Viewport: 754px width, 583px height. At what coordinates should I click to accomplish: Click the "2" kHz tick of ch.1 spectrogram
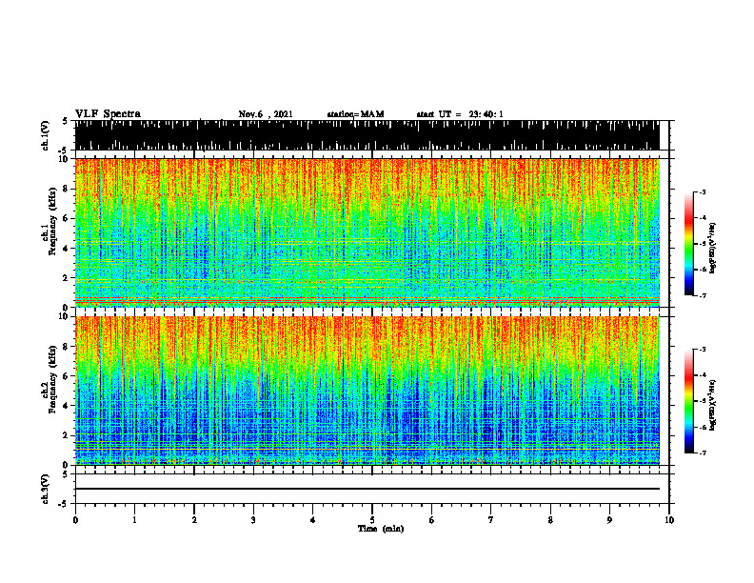(68, 277)
